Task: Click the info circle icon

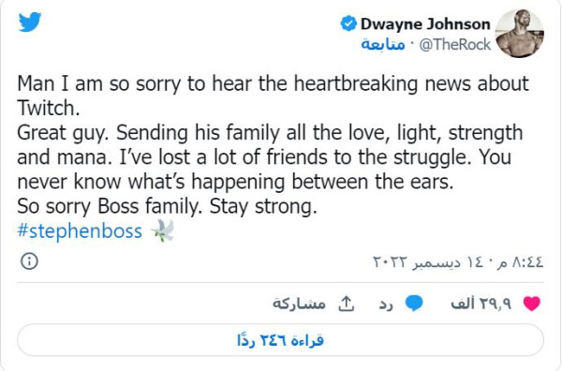Action: 29,261
